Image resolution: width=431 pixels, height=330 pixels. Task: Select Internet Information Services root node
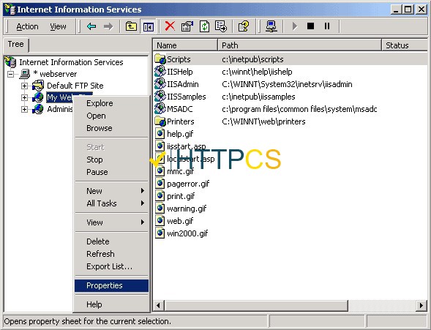click(71, 62)
